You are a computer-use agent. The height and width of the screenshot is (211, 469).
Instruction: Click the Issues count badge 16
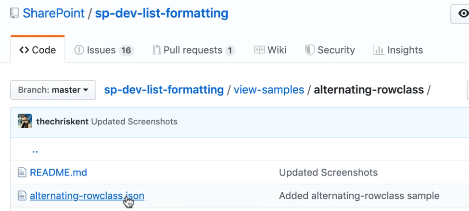[x=126, y=51]
